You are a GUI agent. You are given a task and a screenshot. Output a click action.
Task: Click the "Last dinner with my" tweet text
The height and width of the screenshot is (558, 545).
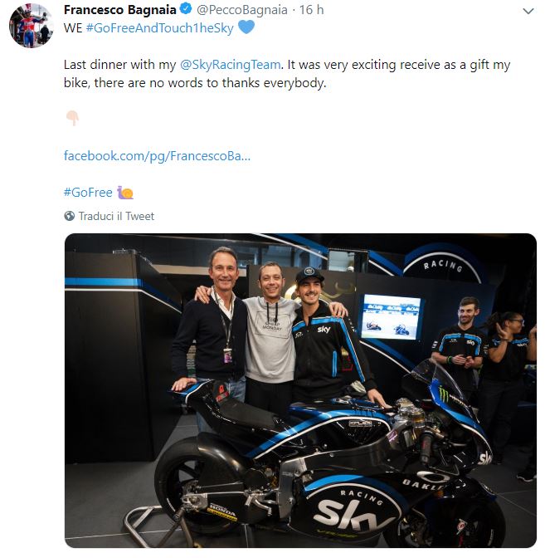pyautogui.click(x=119, y=63)
